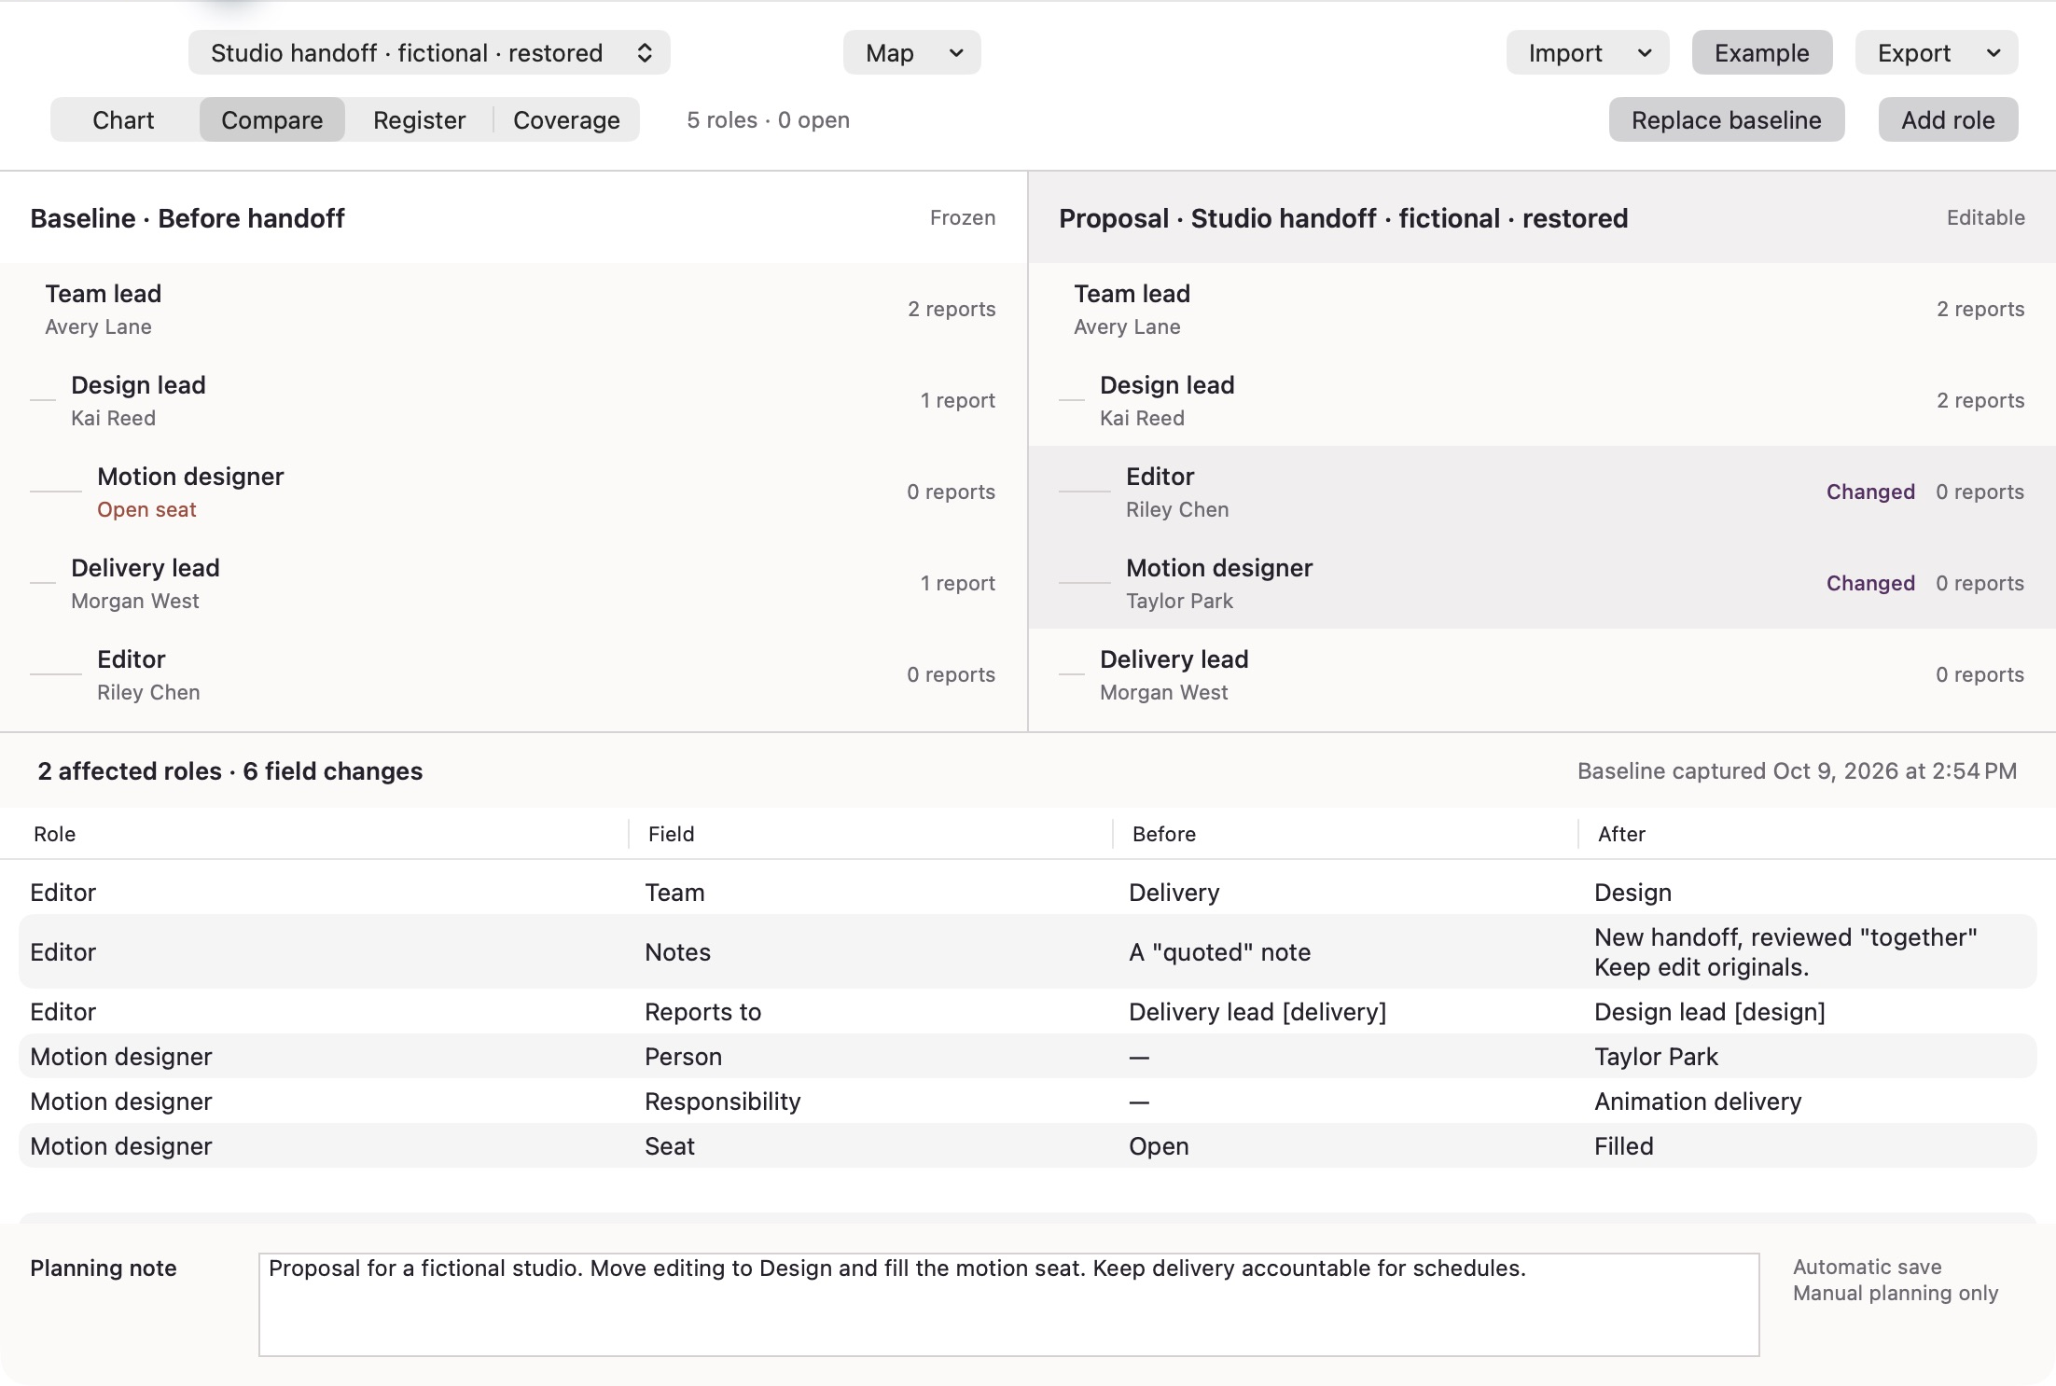This screenshot has width=2056, height=1386.
Task: Click the Changed label on Editor row
Action: pos(1870,492)
